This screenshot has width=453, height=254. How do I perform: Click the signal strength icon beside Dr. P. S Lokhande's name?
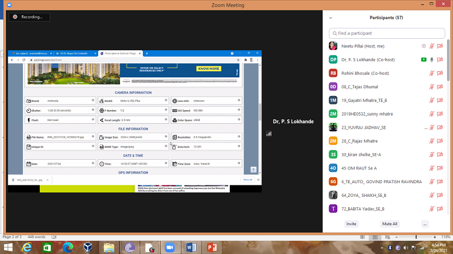[269, 134]
